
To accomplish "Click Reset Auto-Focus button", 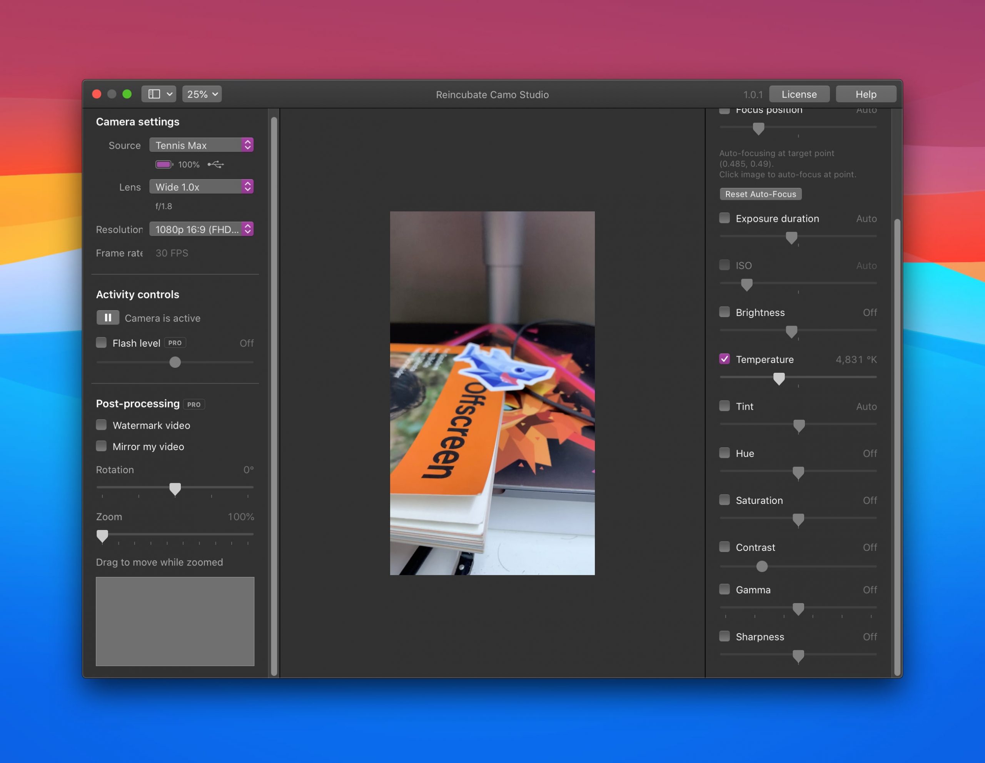I will coord(760,194).
